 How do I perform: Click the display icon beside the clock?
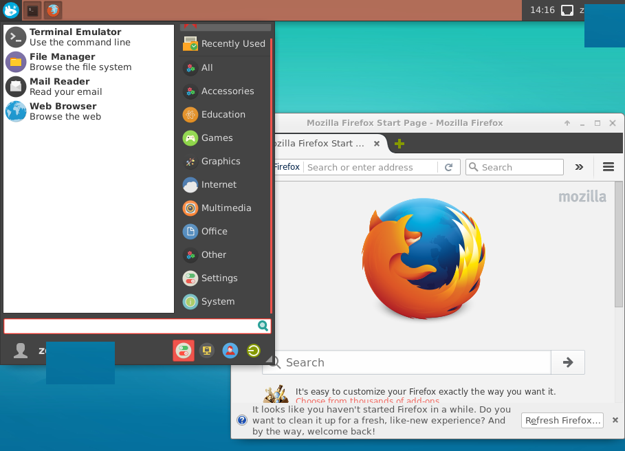coord(567,10)
